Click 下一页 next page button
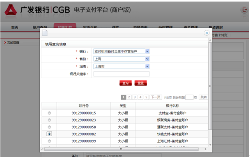Viewport: 250px width, 158px height. click(x=156, y=97)
